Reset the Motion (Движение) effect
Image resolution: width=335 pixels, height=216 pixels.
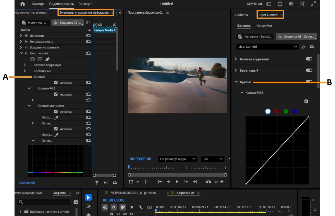click(x=88, y=36)
